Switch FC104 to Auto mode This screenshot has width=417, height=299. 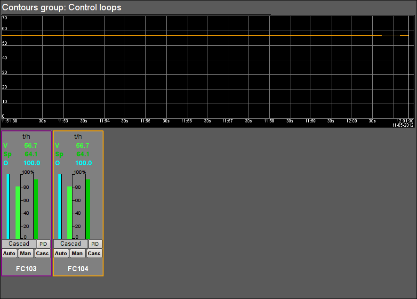click(x=61, y=253)
